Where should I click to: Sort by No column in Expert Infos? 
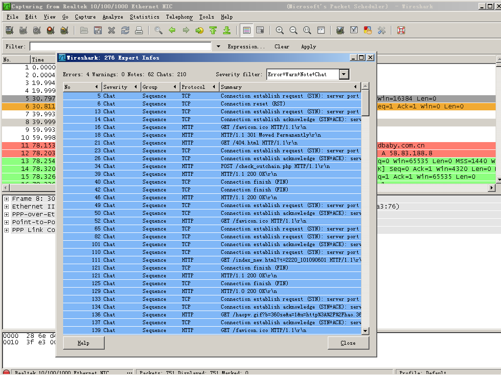point(82,87)
